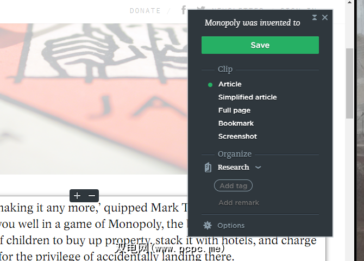Click the green Save button
This screenshot has width=364, height=261.
[260, 45]
